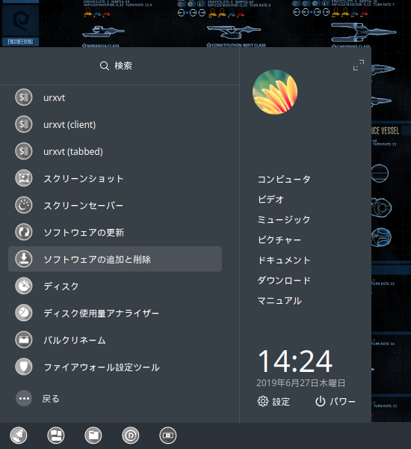Click the flower user avatar
The height and width of the screenshot is (449, 411).
point(275,92)
